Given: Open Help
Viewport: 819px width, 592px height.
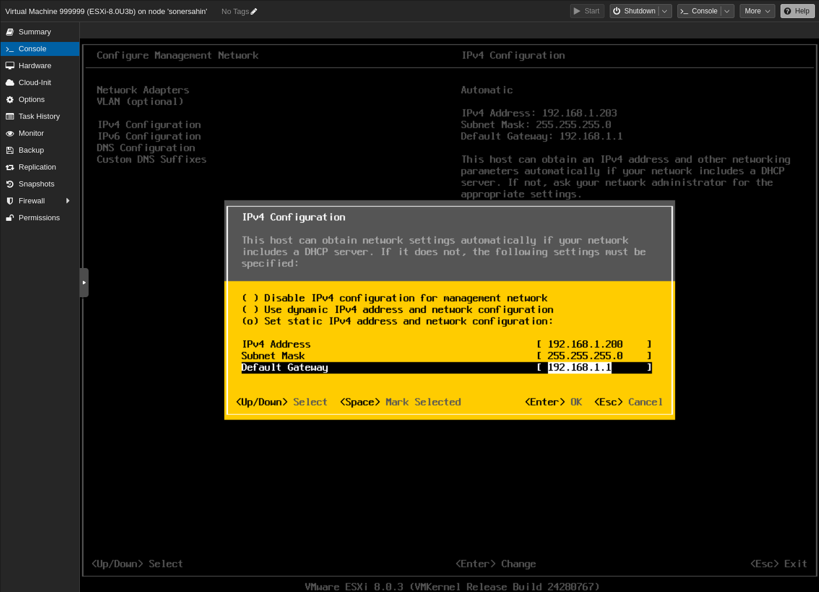Looking at the screenshot, I should (797, 10).
